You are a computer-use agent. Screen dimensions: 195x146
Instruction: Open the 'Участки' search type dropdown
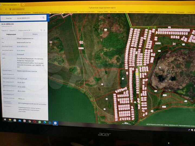pos(9,18)
